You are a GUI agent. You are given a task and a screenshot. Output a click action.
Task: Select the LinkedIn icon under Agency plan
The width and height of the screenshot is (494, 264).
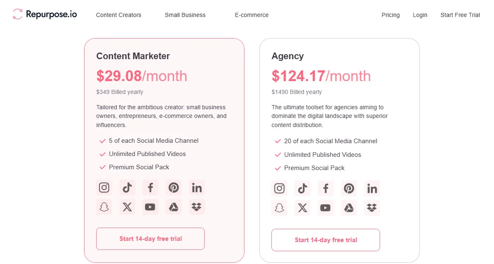(x=372, y=188)
